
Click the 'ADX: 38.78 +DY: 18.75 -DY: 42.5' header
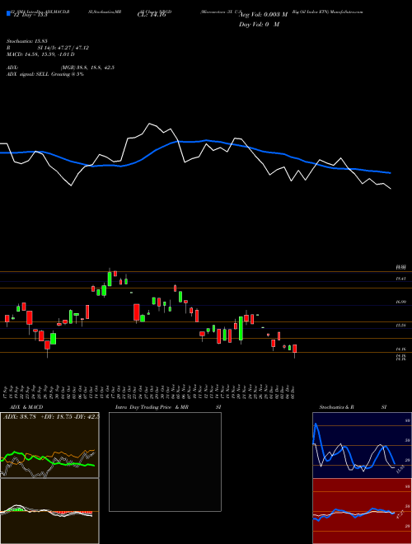coord(51,417)
